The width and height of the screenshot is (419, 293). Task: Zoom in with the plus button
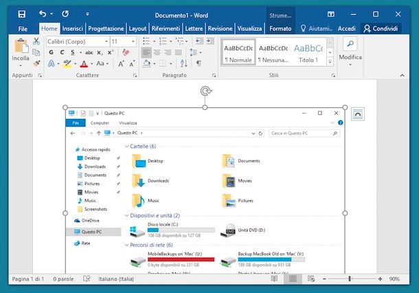coord(380,279)
